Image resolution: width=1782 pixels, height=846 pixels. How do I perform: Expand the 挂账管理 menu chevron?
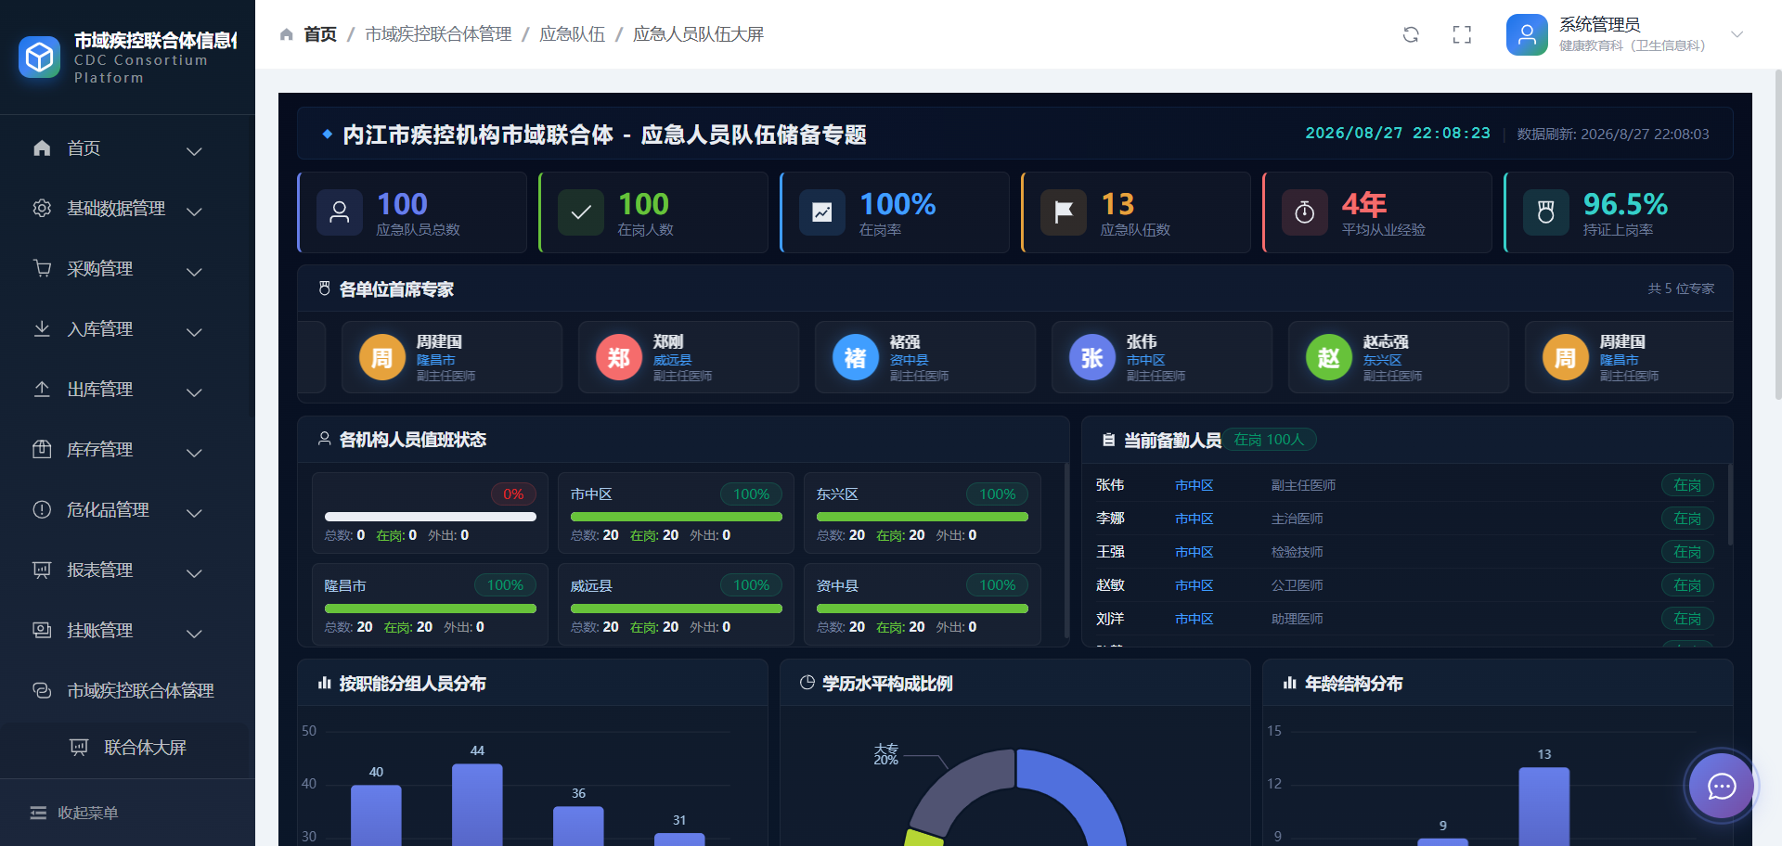(194, 634)
